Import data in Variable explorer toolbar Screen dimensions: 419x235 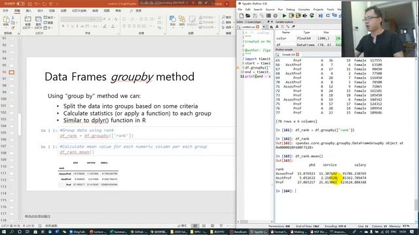(x=277, y=27)
